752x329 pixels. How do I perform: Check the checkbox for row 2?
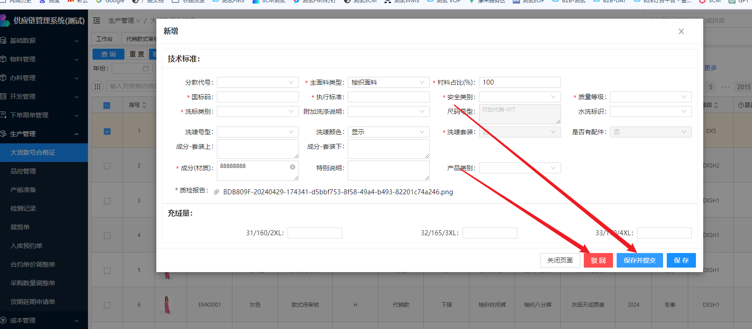point(107,166)
